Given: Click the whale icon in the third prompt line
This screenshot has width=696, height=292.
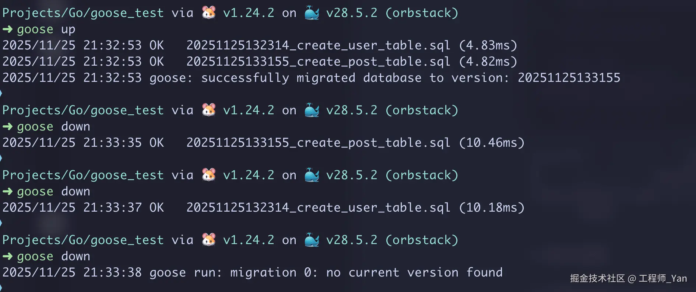Looking at the screenshot, I should tap(312, 175).
